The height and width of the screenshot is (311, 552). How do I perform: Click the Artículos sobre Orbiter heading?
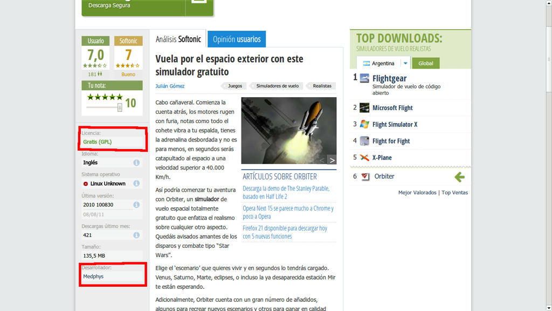click(x=280, y=177)
